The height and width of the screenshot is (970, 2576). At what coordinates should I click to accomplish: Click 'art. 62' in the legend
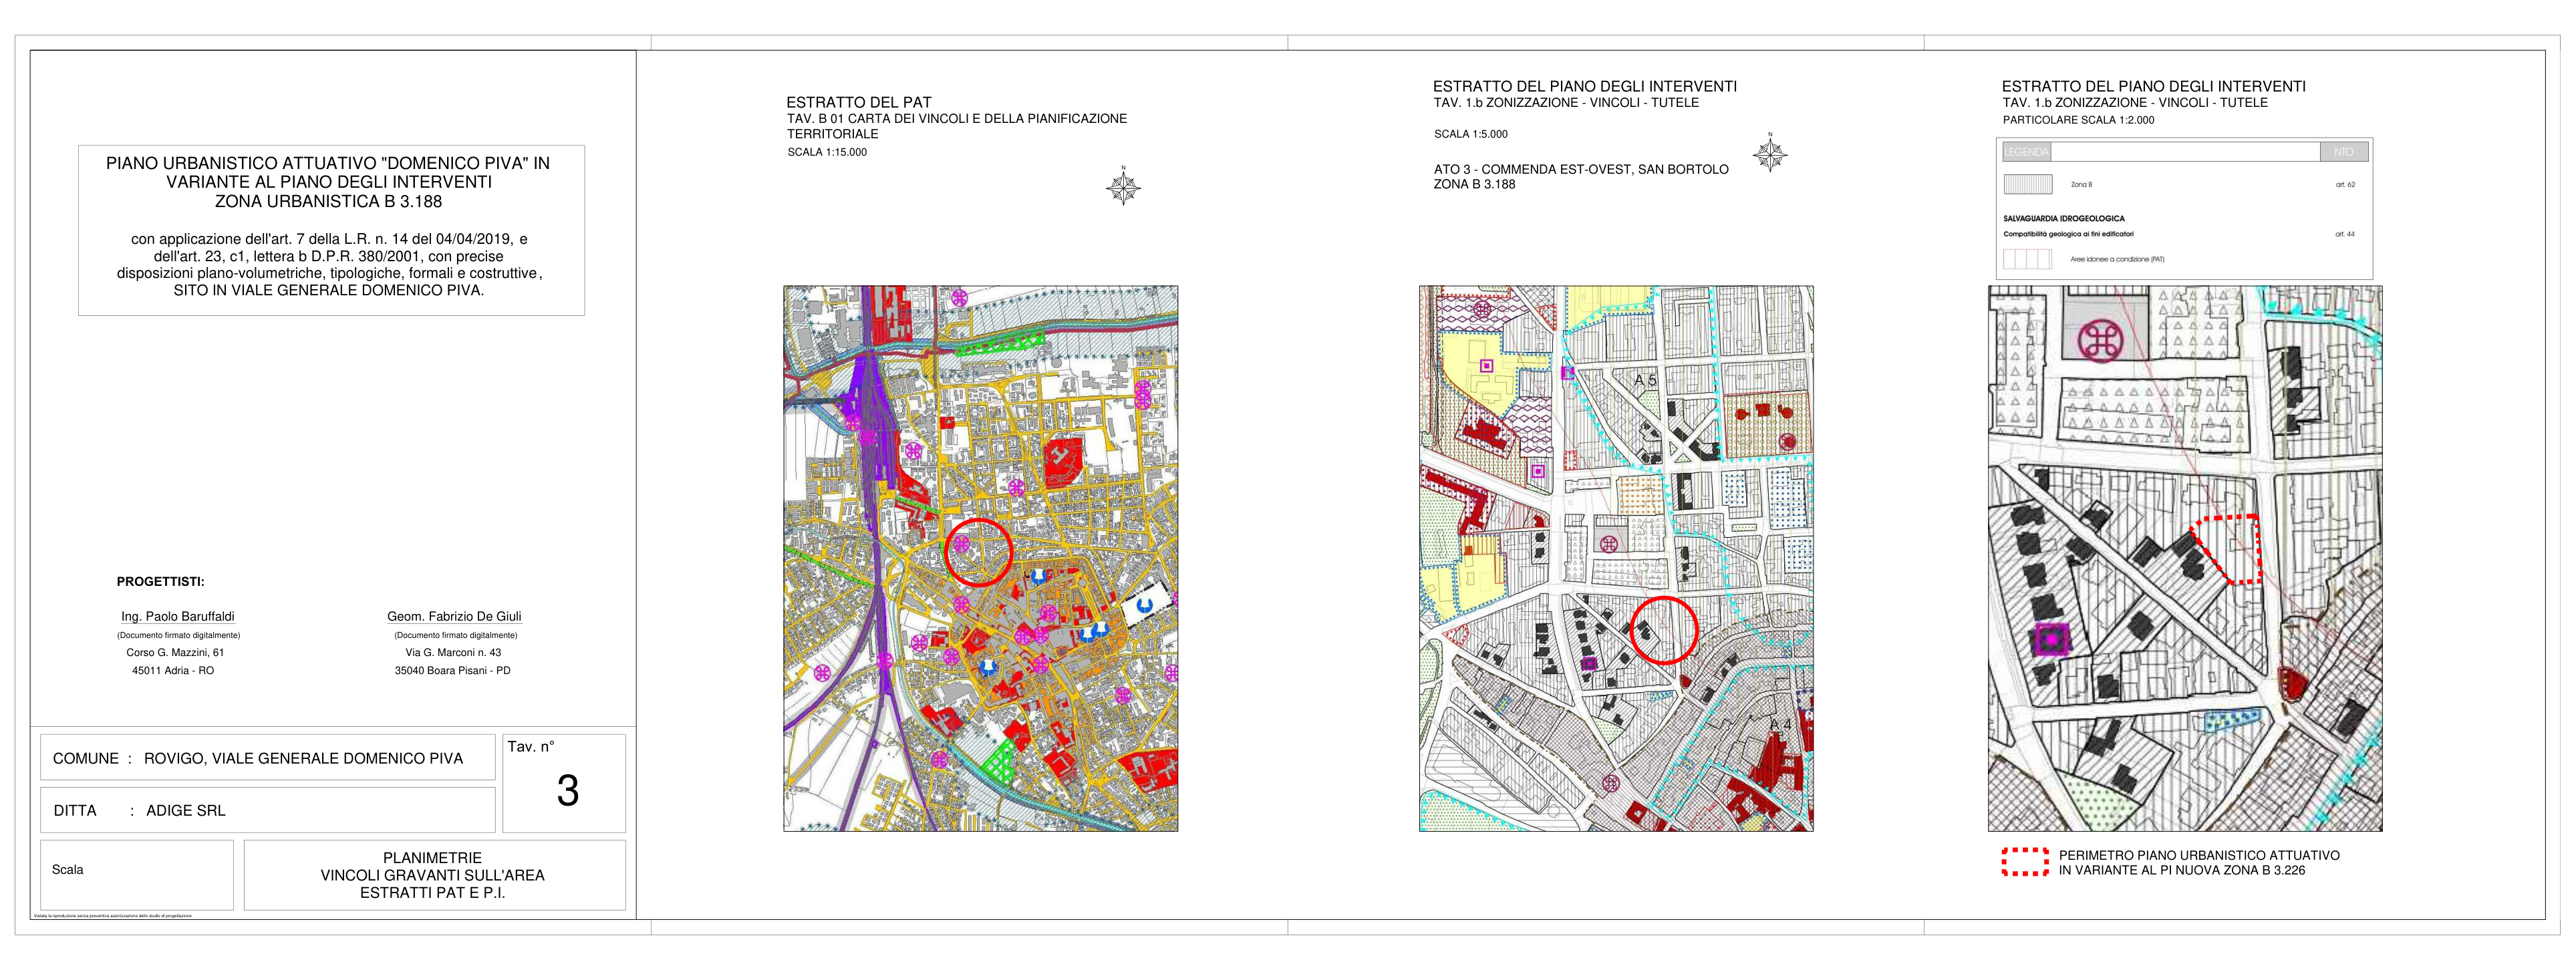click(x=2345, y=185)
